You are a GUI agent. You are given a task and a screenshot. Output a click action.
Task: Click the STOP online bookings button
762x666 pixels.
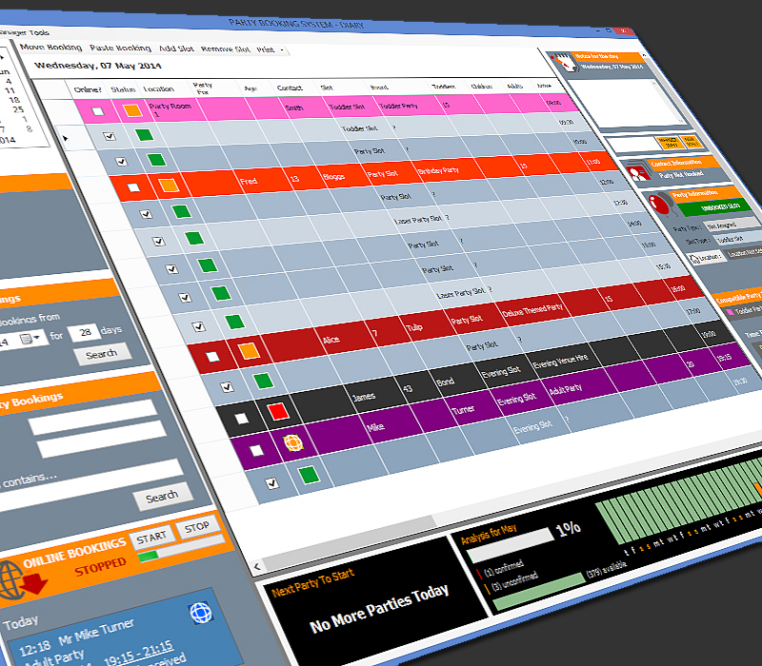[197, 527]
